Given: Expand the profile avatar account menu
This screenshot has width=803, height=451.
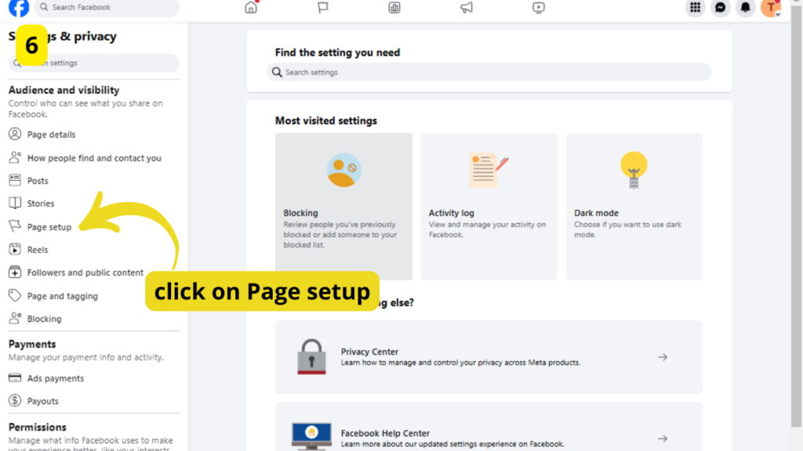Looking at the screenshot, I should tap(771, 8).
